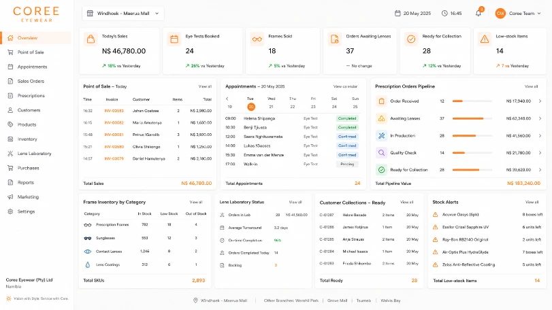Click the Backlog row in Lens Laboratory

point(263,265)
